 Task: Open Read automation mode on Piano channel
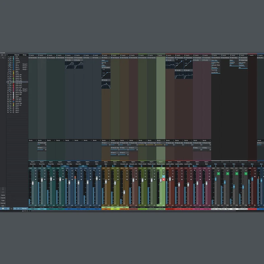[115, 207]
